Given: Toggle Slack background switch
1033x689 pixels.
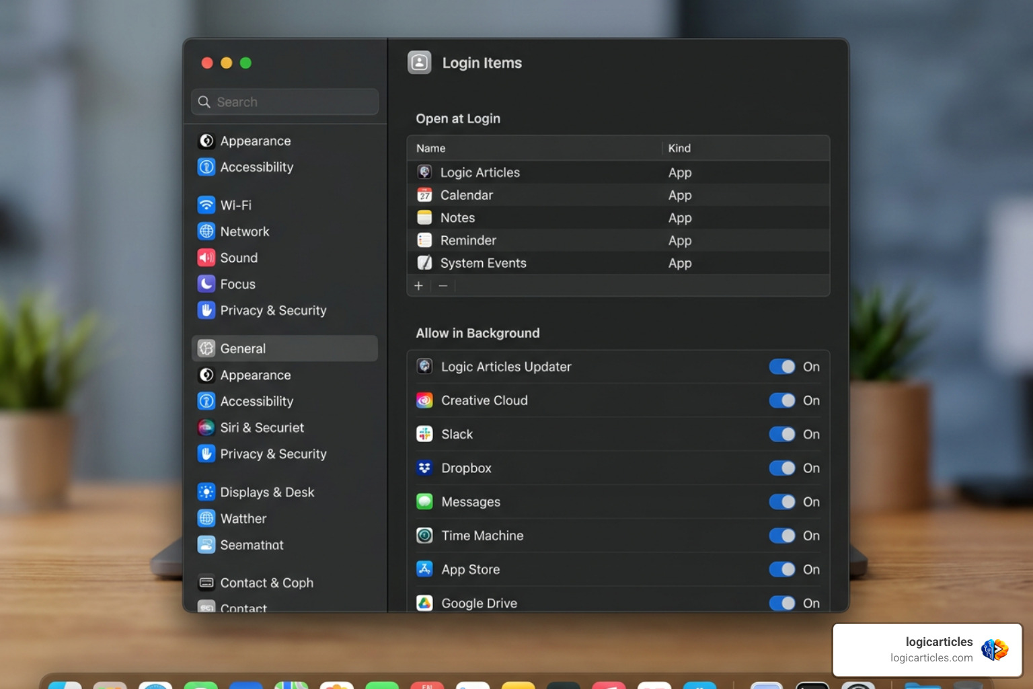Looking at the screenshot, I should point(782,434).
